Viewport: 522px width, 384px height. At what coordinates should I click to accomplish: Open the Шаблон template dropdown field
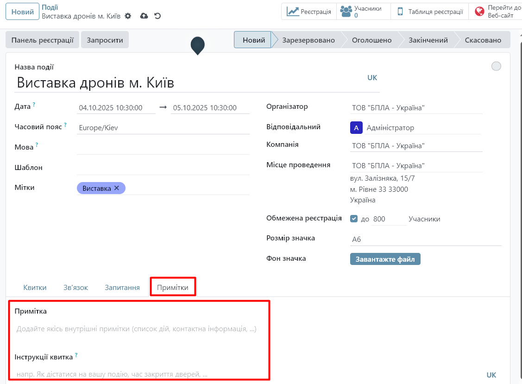tap(163, 168)
